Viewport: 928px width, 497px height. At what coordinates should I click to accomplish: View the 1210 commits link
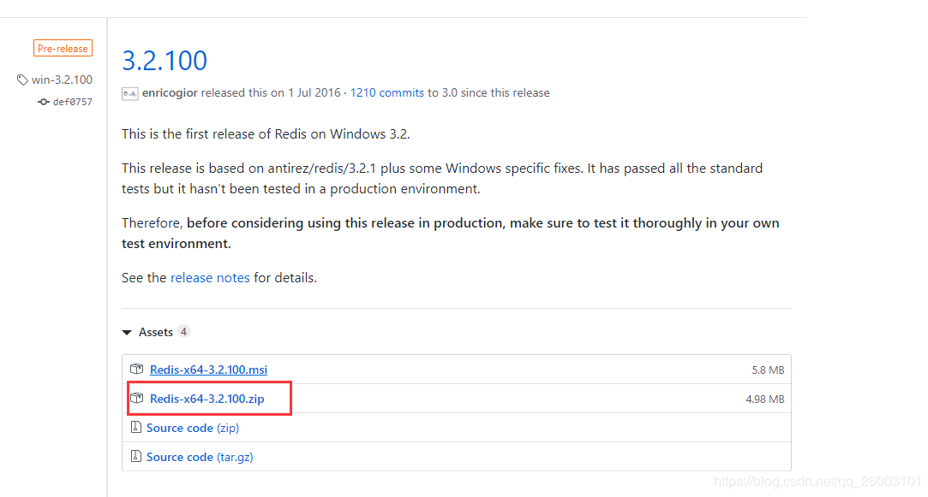point(387,92)
